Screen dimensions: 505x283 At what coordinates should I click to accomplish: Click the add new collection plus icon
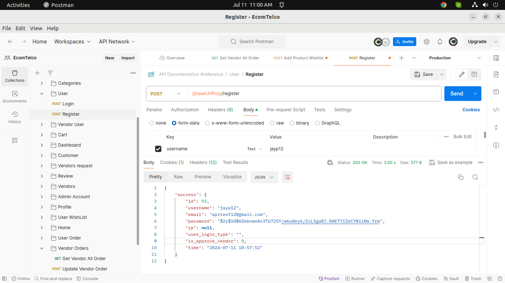(x=37, y=73)
